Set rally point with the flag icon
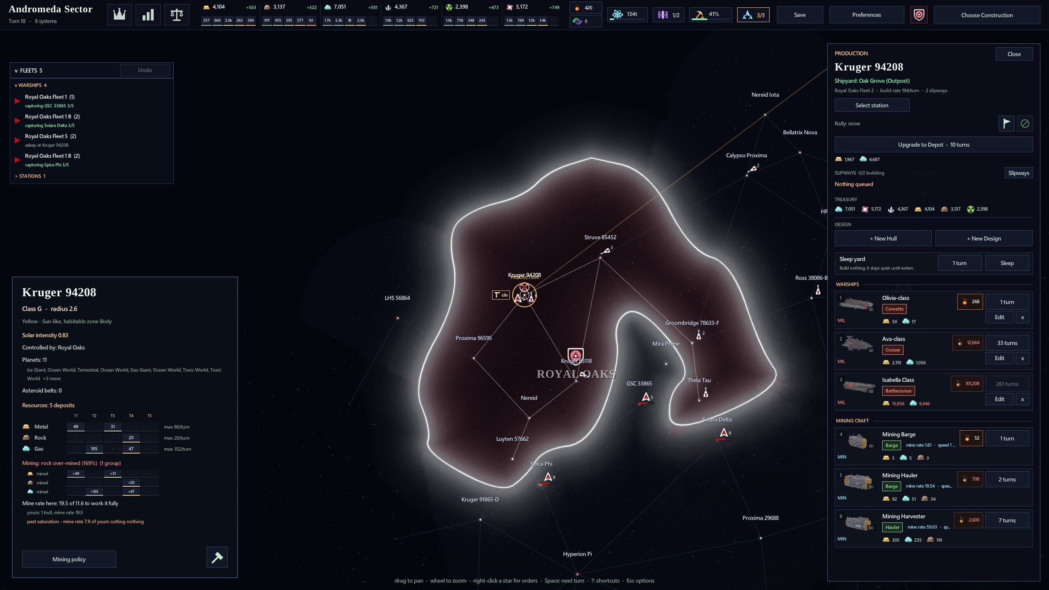Viewport: 1049px width, 590px height. pos(1006,123)
